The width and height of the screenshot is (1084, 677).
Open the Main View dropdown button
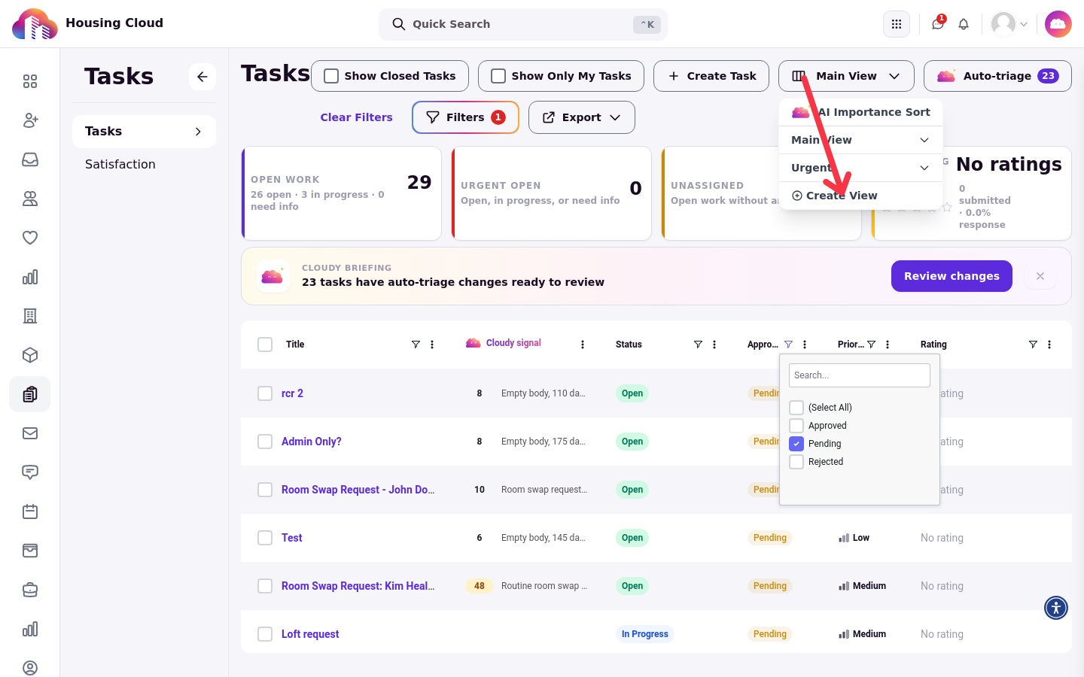tap(846, 76)
